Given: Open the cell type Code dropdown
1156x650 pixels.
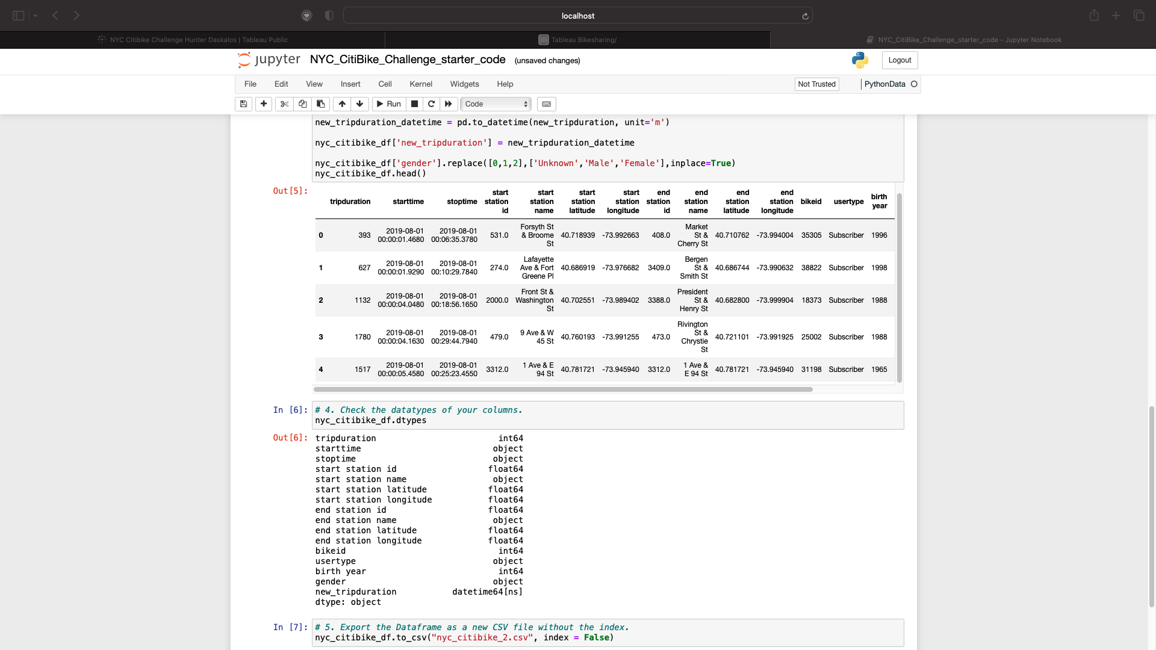Looking at the screenshot, I should 495,104.
